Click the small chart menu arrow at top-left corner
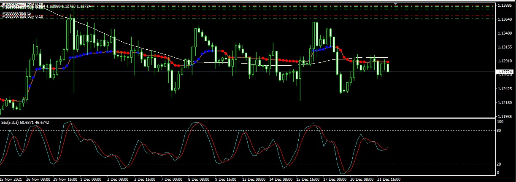This screenshot has height=182, width=516. click(x=2, y=5)
